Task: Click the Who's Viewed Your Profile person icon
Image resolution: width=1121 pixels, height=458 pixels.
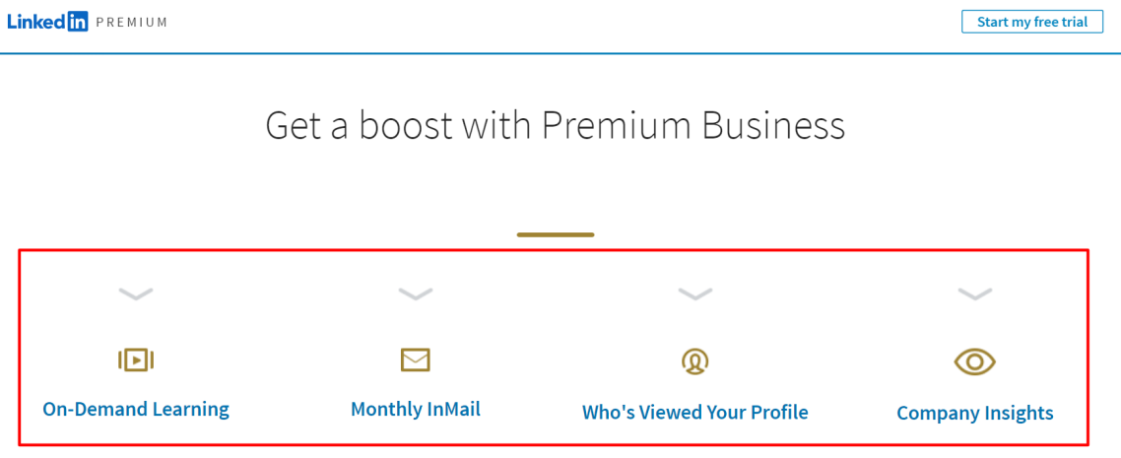Action: 694,360
